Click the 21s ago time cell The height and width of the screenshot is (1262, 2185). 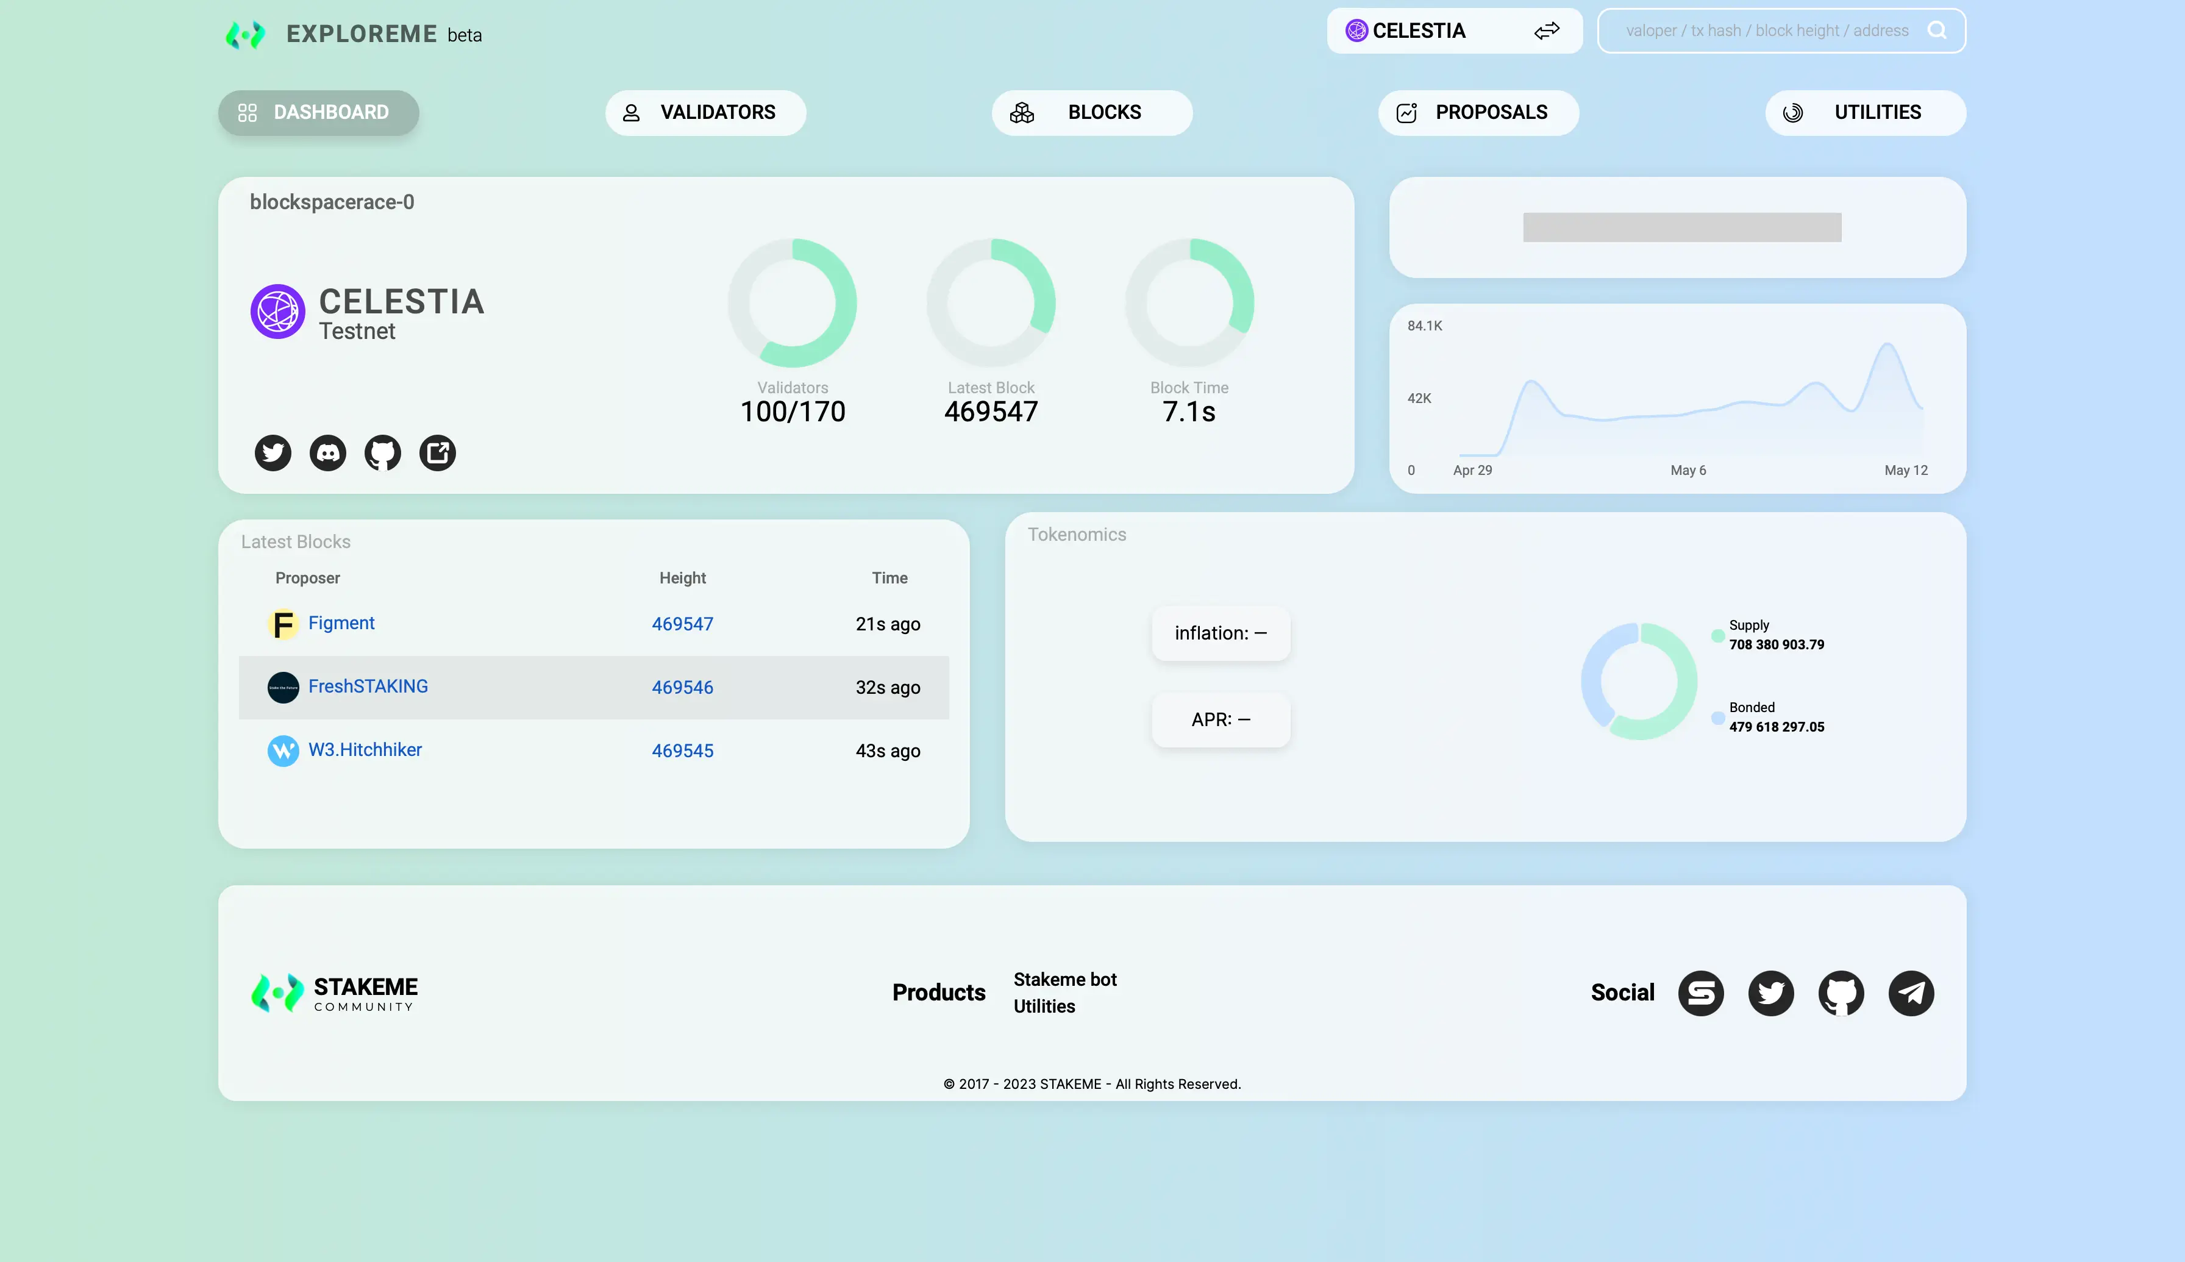tap(888, 624)
